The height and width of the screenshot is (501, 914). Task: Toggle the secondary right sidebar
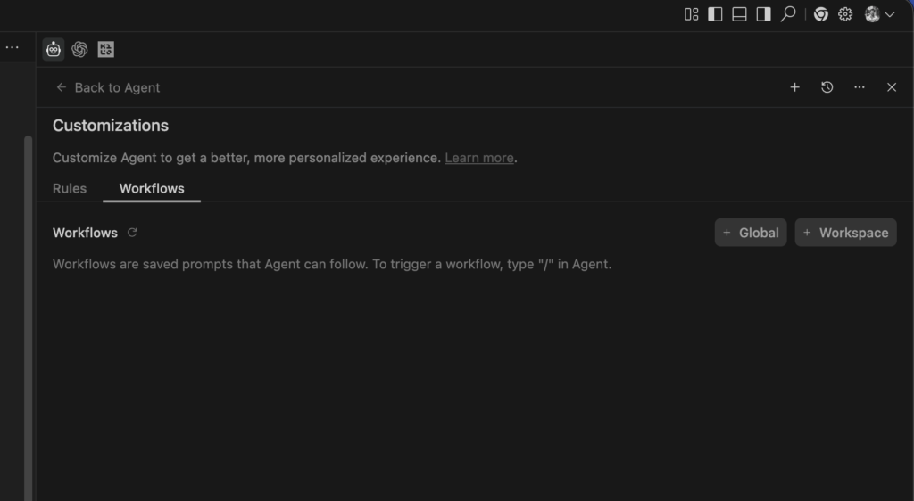764,14
